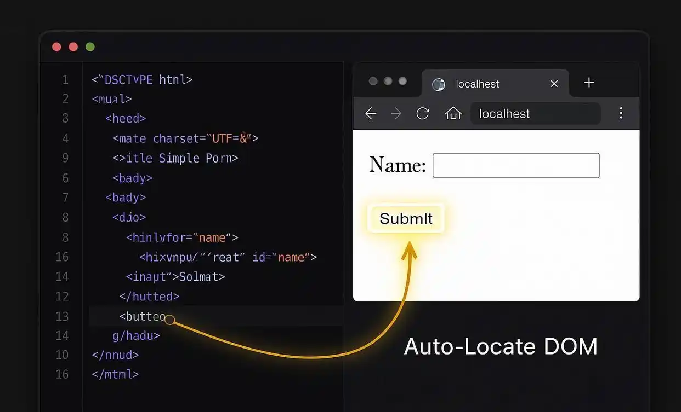Click the red dot on the editor window

56,47
